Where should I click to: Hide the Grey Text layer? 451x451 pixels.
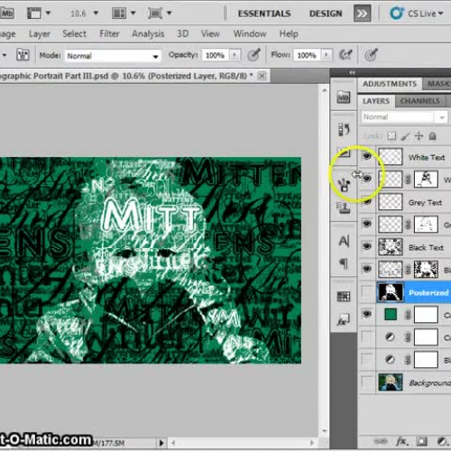(367, 201)
